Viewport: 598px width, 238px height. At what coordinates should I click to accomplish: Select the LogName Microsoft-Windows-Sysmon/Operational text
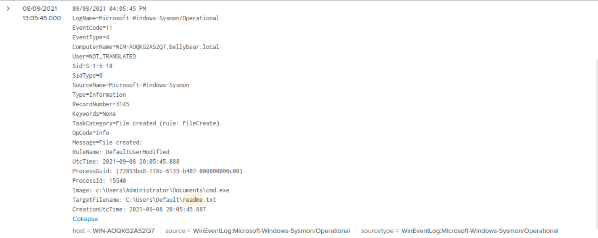point(146,18)
